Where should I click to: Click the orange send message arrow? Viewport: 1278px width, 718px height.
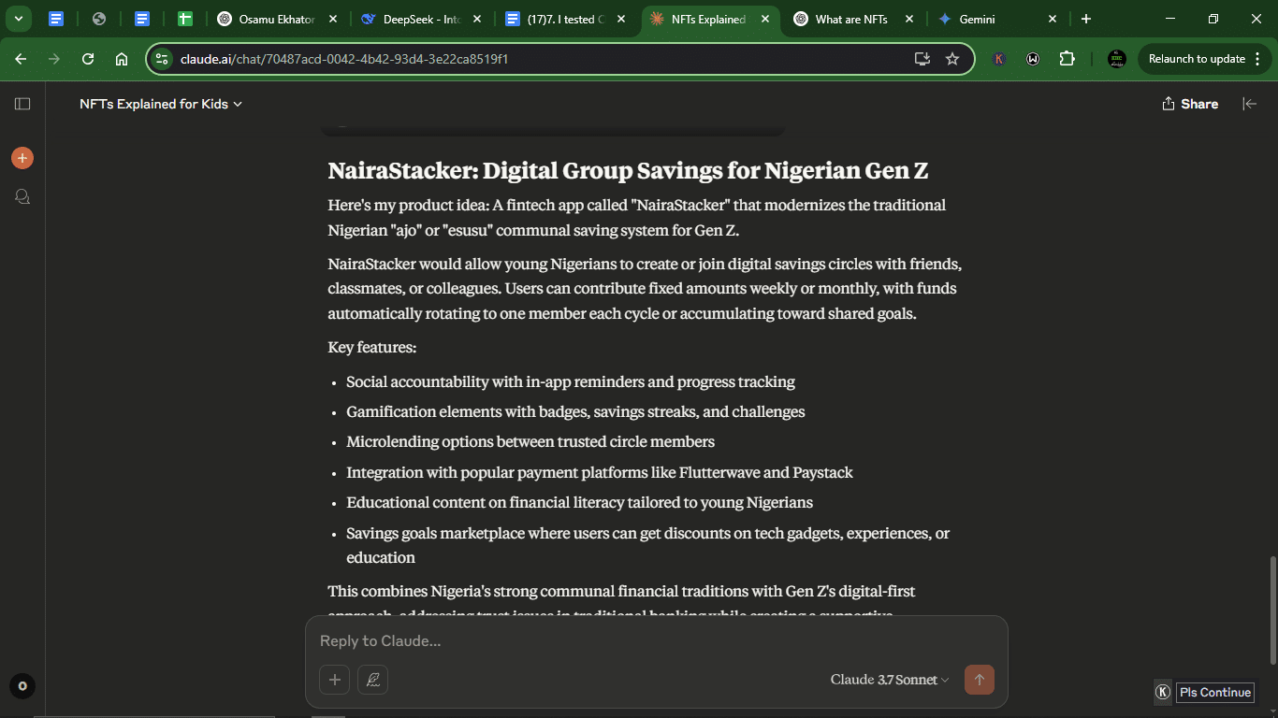coord(980,680)
